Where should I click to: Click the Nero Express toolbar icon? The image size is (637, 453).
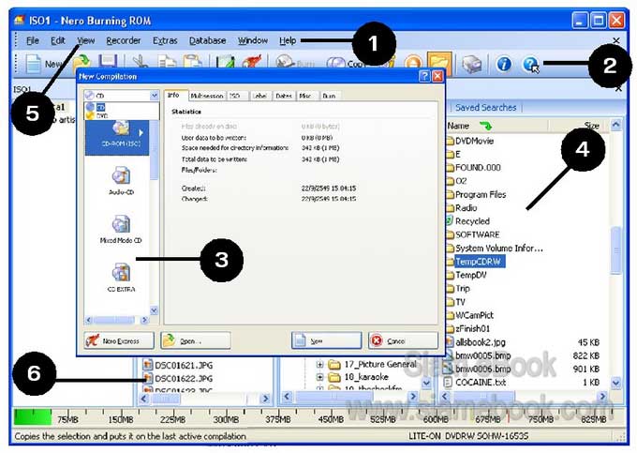[252, 62]
